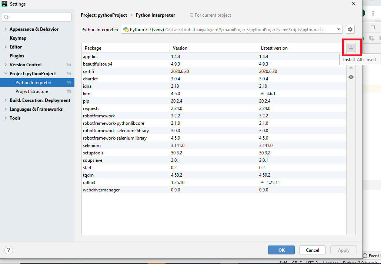
Task: Expand the Tools section
Action: point(6,118)
